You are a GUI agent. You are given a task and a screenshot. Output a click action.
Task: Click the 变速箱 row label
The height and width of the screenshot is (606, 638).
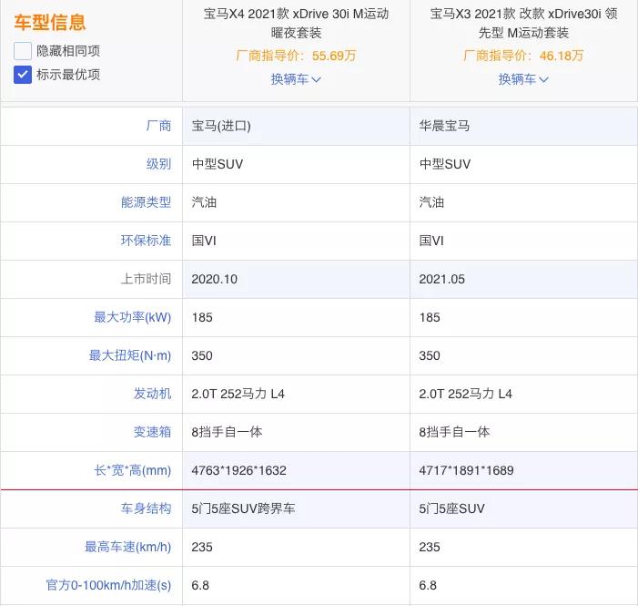click(153, 432)
